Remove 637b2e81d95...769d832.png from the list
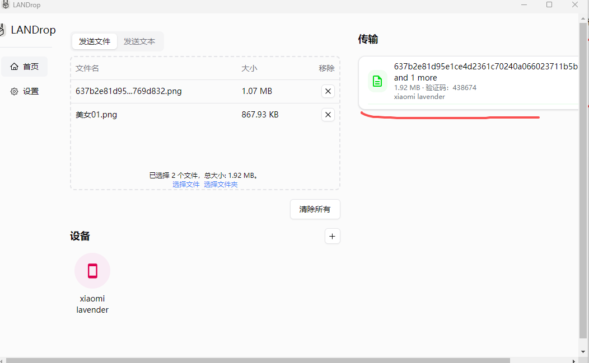This screenshot has height=363, width=589. pos(328,91)
